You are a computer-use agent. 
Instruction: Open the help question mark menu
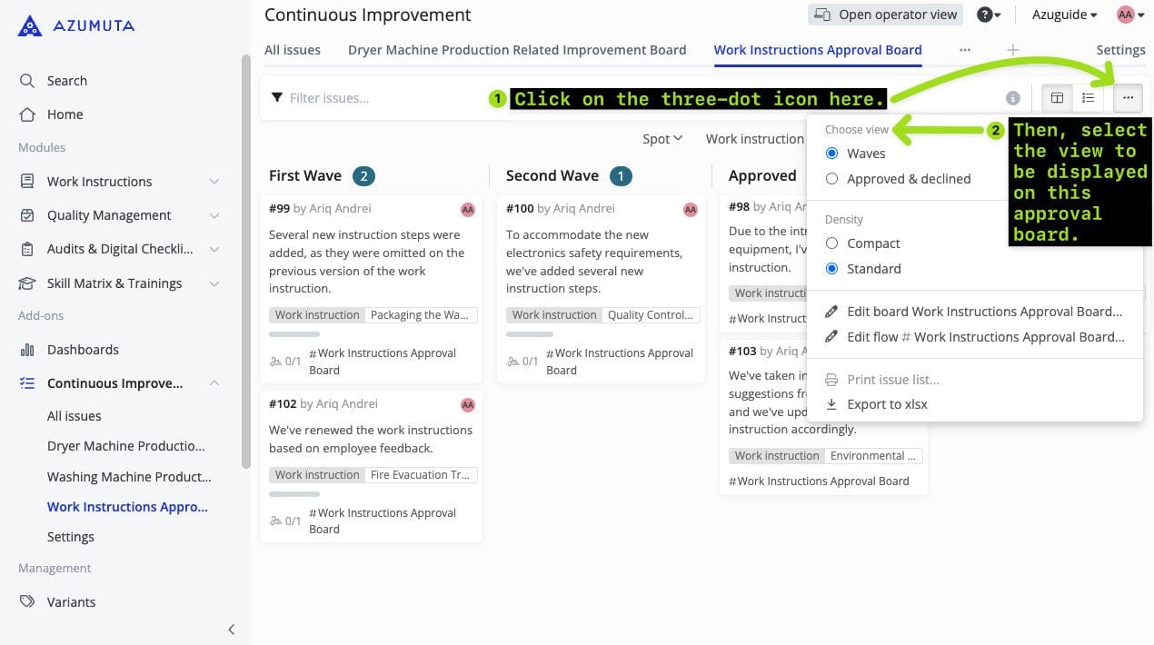[x=988, y=15]
